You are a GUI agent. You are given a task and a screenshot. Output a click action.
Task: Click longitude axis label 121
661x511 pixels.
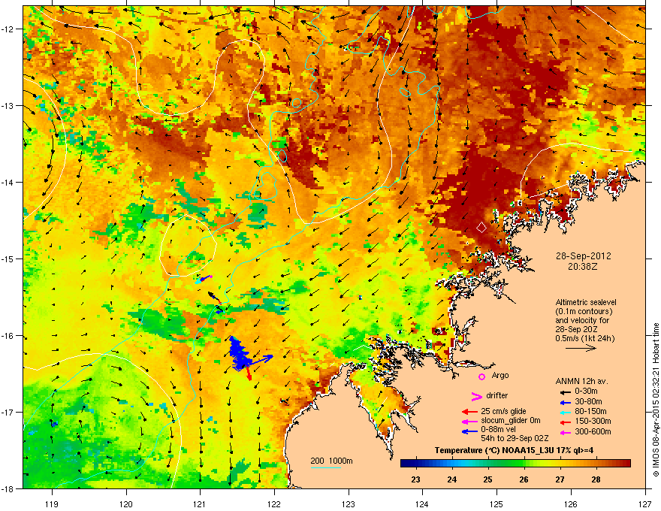click(200, 503)
